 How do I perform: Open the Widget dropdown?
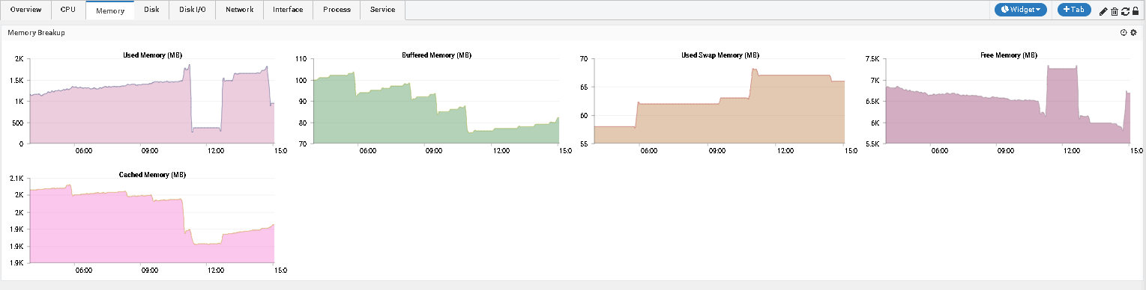tap(1020, 10)
